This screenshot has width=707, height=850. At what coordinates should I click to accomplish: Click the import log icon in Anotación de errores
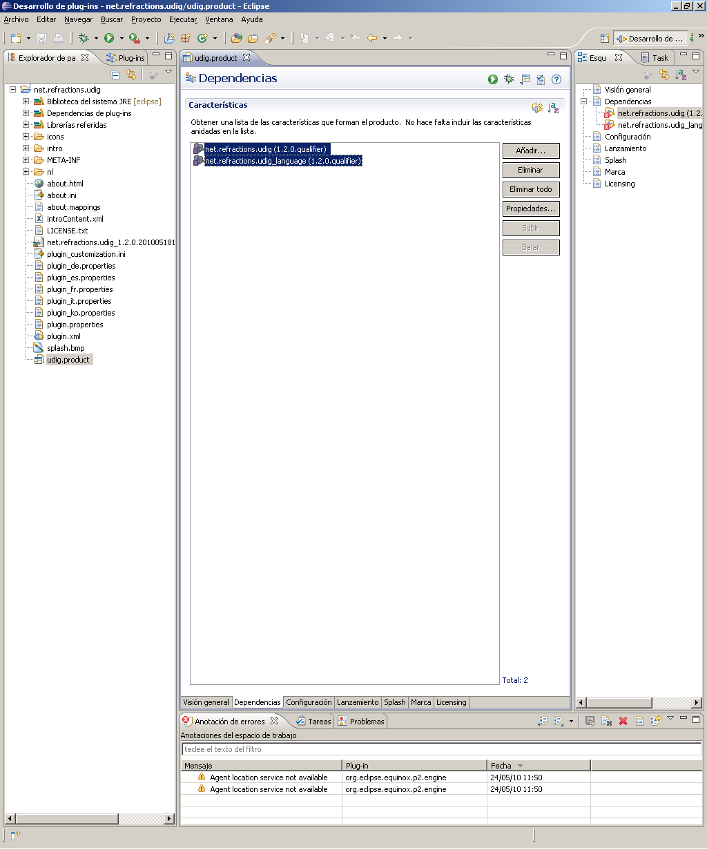[x=558, y=721]
